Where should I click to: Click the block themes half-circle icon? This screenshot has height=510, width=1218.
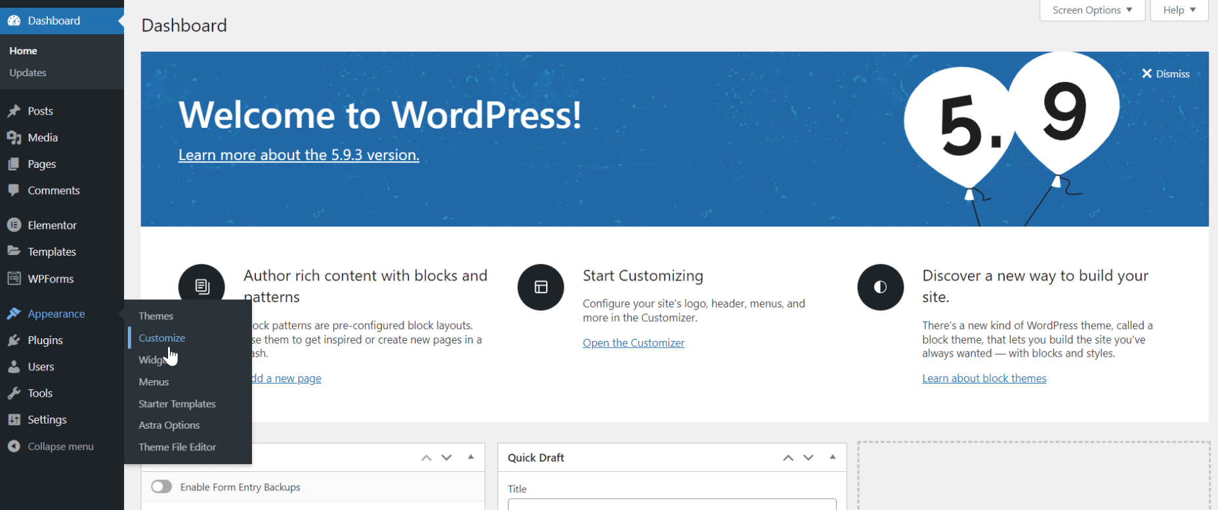pyautogui.click(x=881, y=287)
